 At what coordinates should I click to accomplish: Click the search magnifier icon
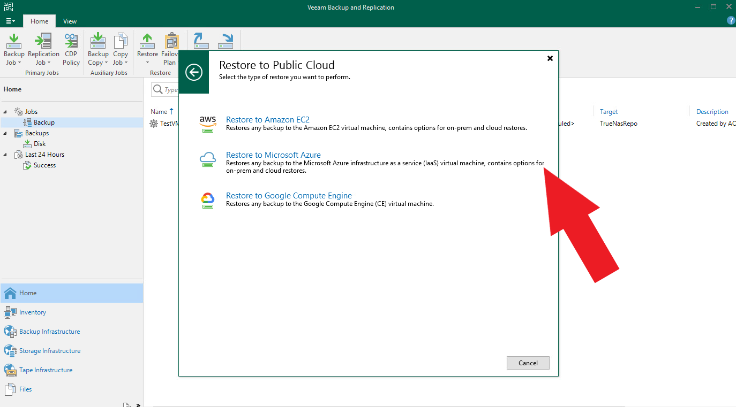coord(157,89)
